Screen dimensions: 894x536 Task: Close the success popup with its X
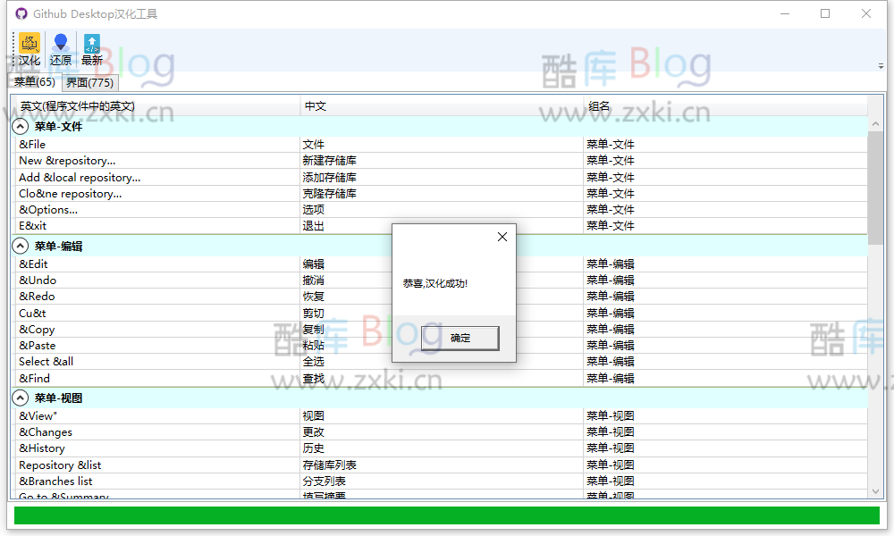(x=502, y=236)
